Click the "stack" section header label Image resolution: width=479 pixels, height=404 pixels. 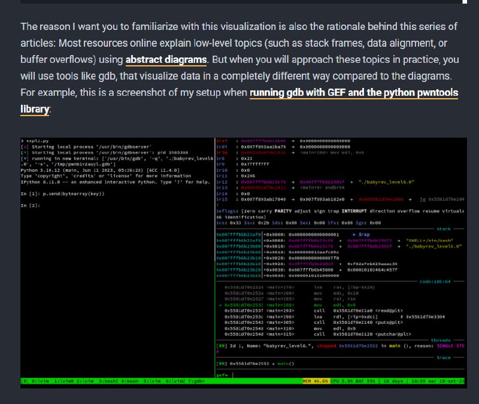[x=443, y=228]
